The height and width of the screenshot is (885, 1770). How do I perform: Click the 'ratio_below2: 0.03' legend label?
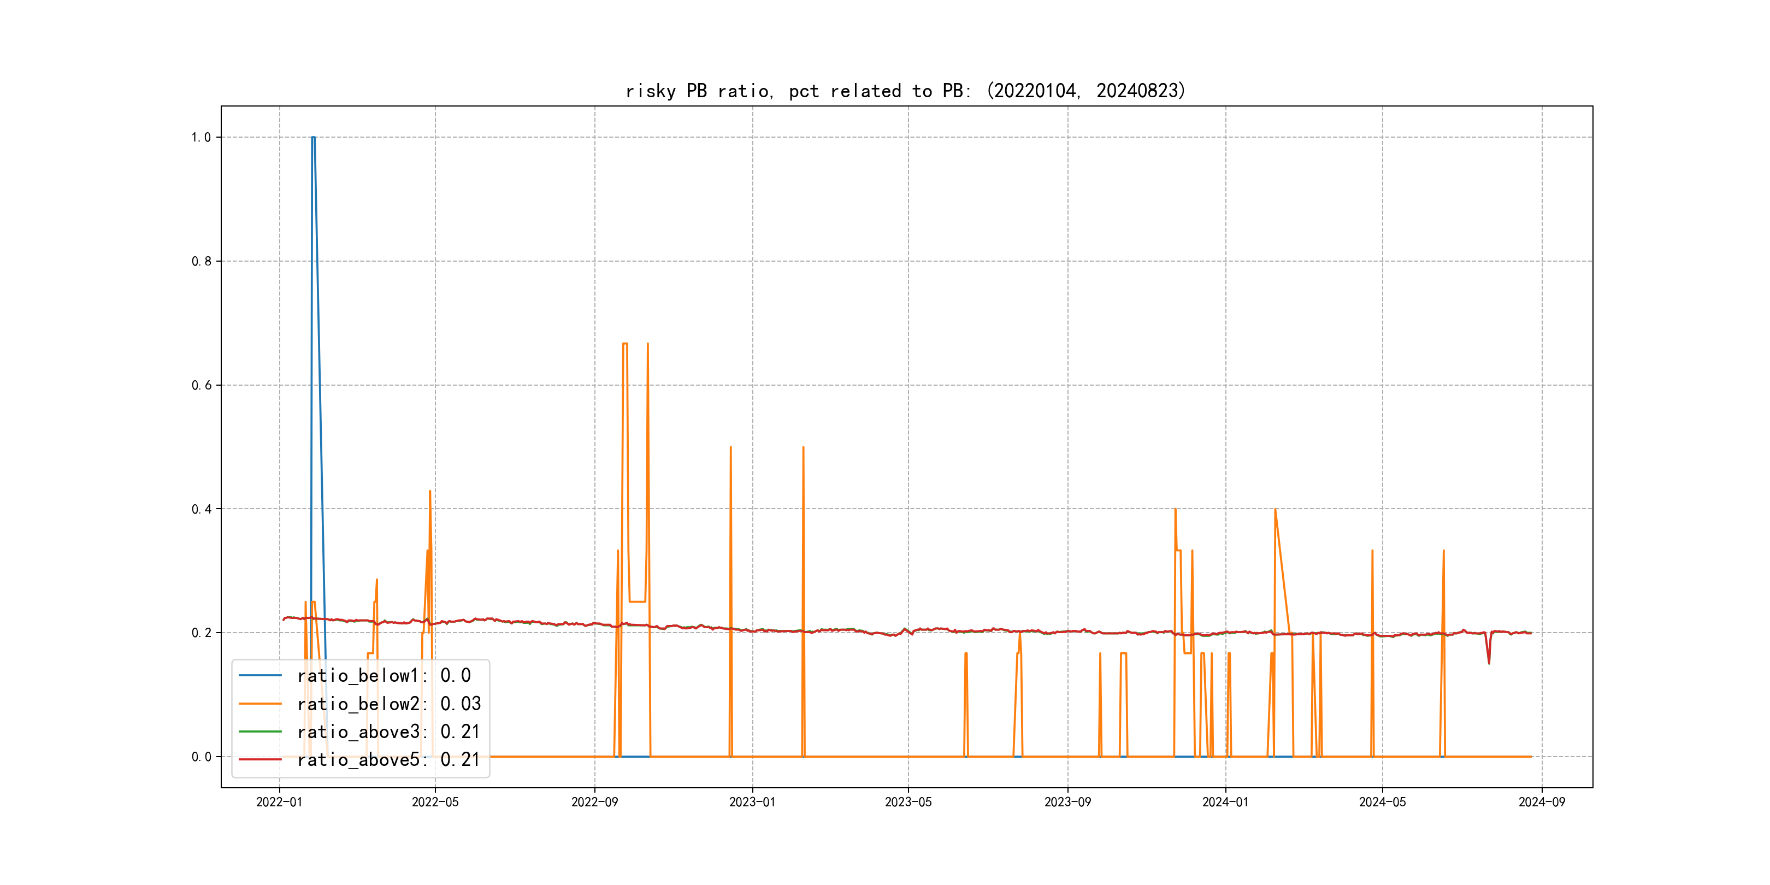(x=389, y=704)
